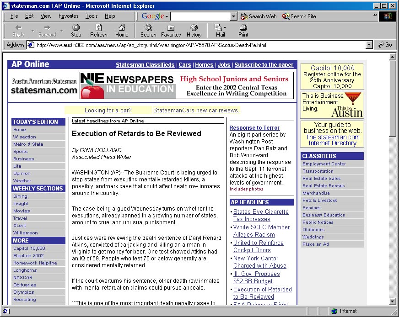Click the Print toolbar icon
The height and width of the screenshot is (317, 399).
tap(243, 30)
